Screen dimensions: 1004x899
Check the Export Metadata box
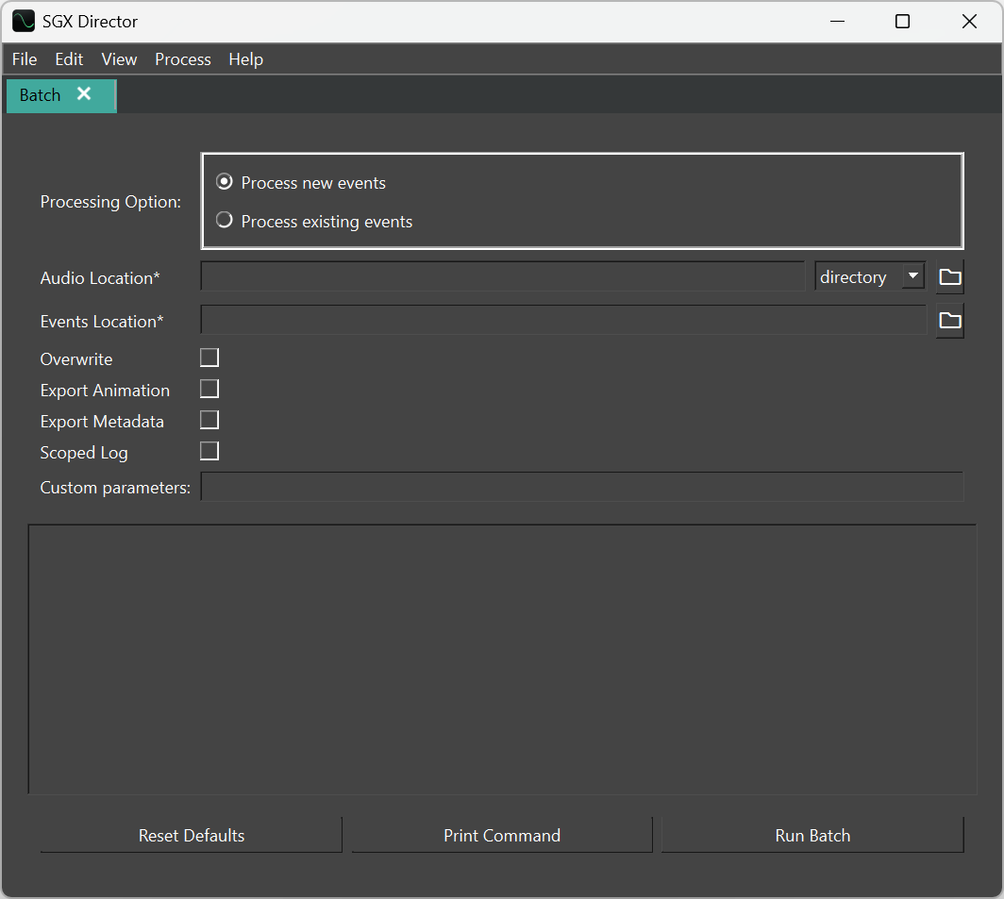(209, 420)
